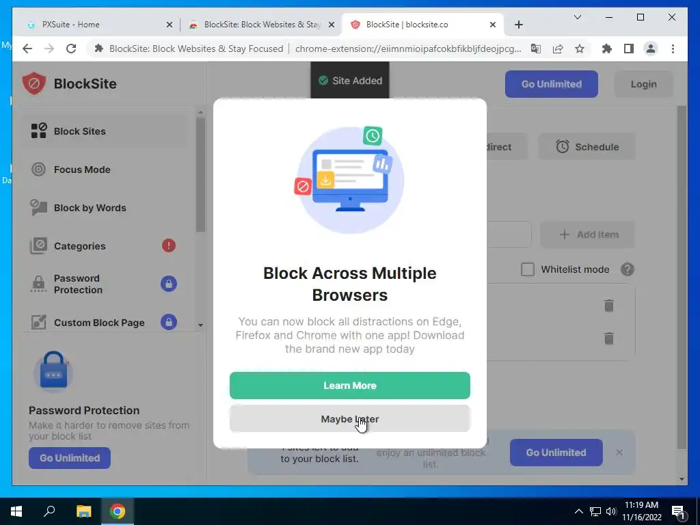Click the lock badge beside Password Protection
Screen dimensions: 700x525
[169, 284]
